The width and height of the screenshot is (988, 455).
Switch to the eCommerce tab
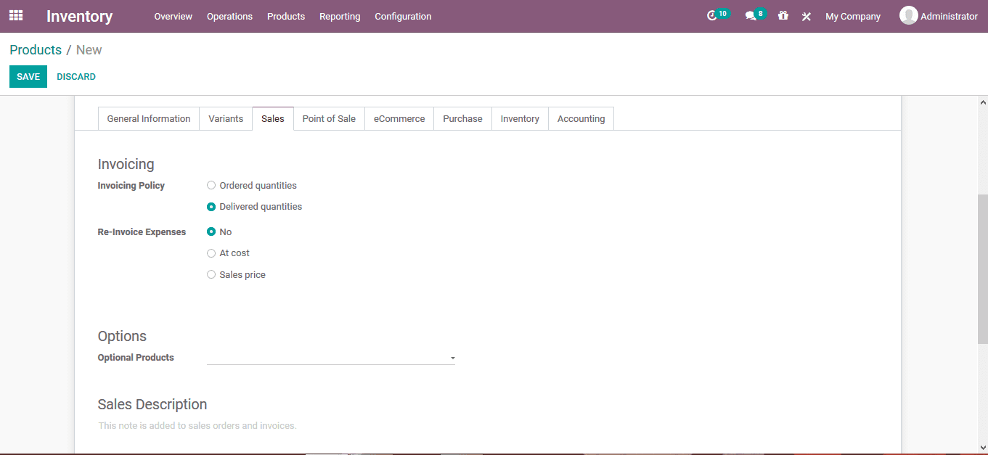click(x=399, y=118)
